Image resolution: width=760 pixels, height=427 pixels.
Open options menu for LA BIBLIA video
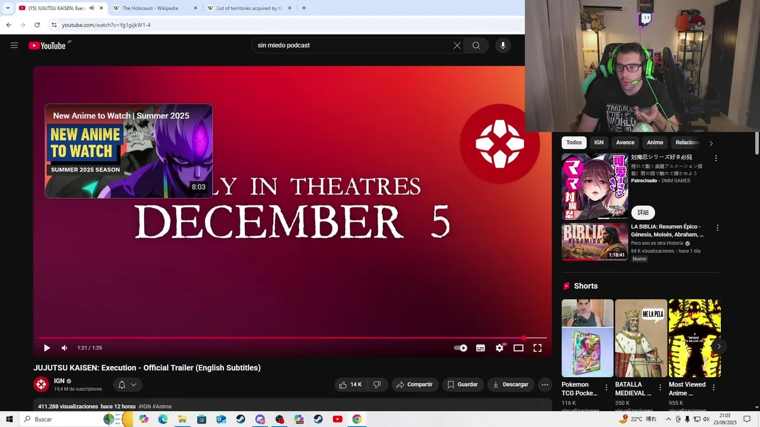click(x=717, y=228)
